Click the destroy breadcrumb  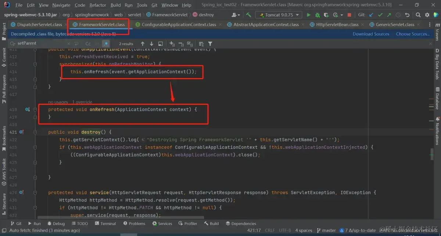[203, 15]
